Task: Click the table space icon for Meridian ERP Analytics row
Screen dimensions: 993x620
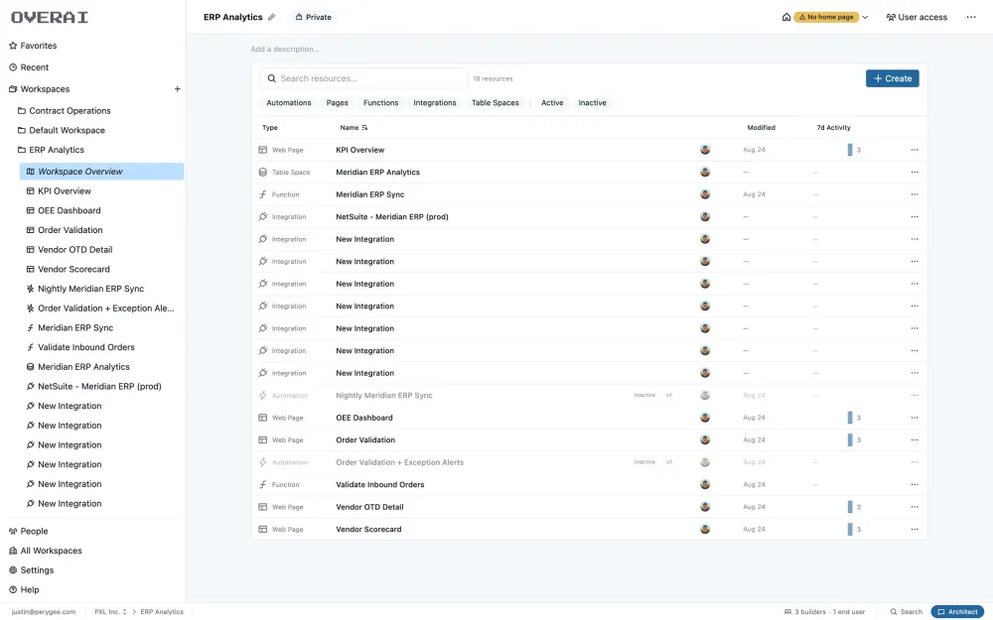Action: point(263,172)
